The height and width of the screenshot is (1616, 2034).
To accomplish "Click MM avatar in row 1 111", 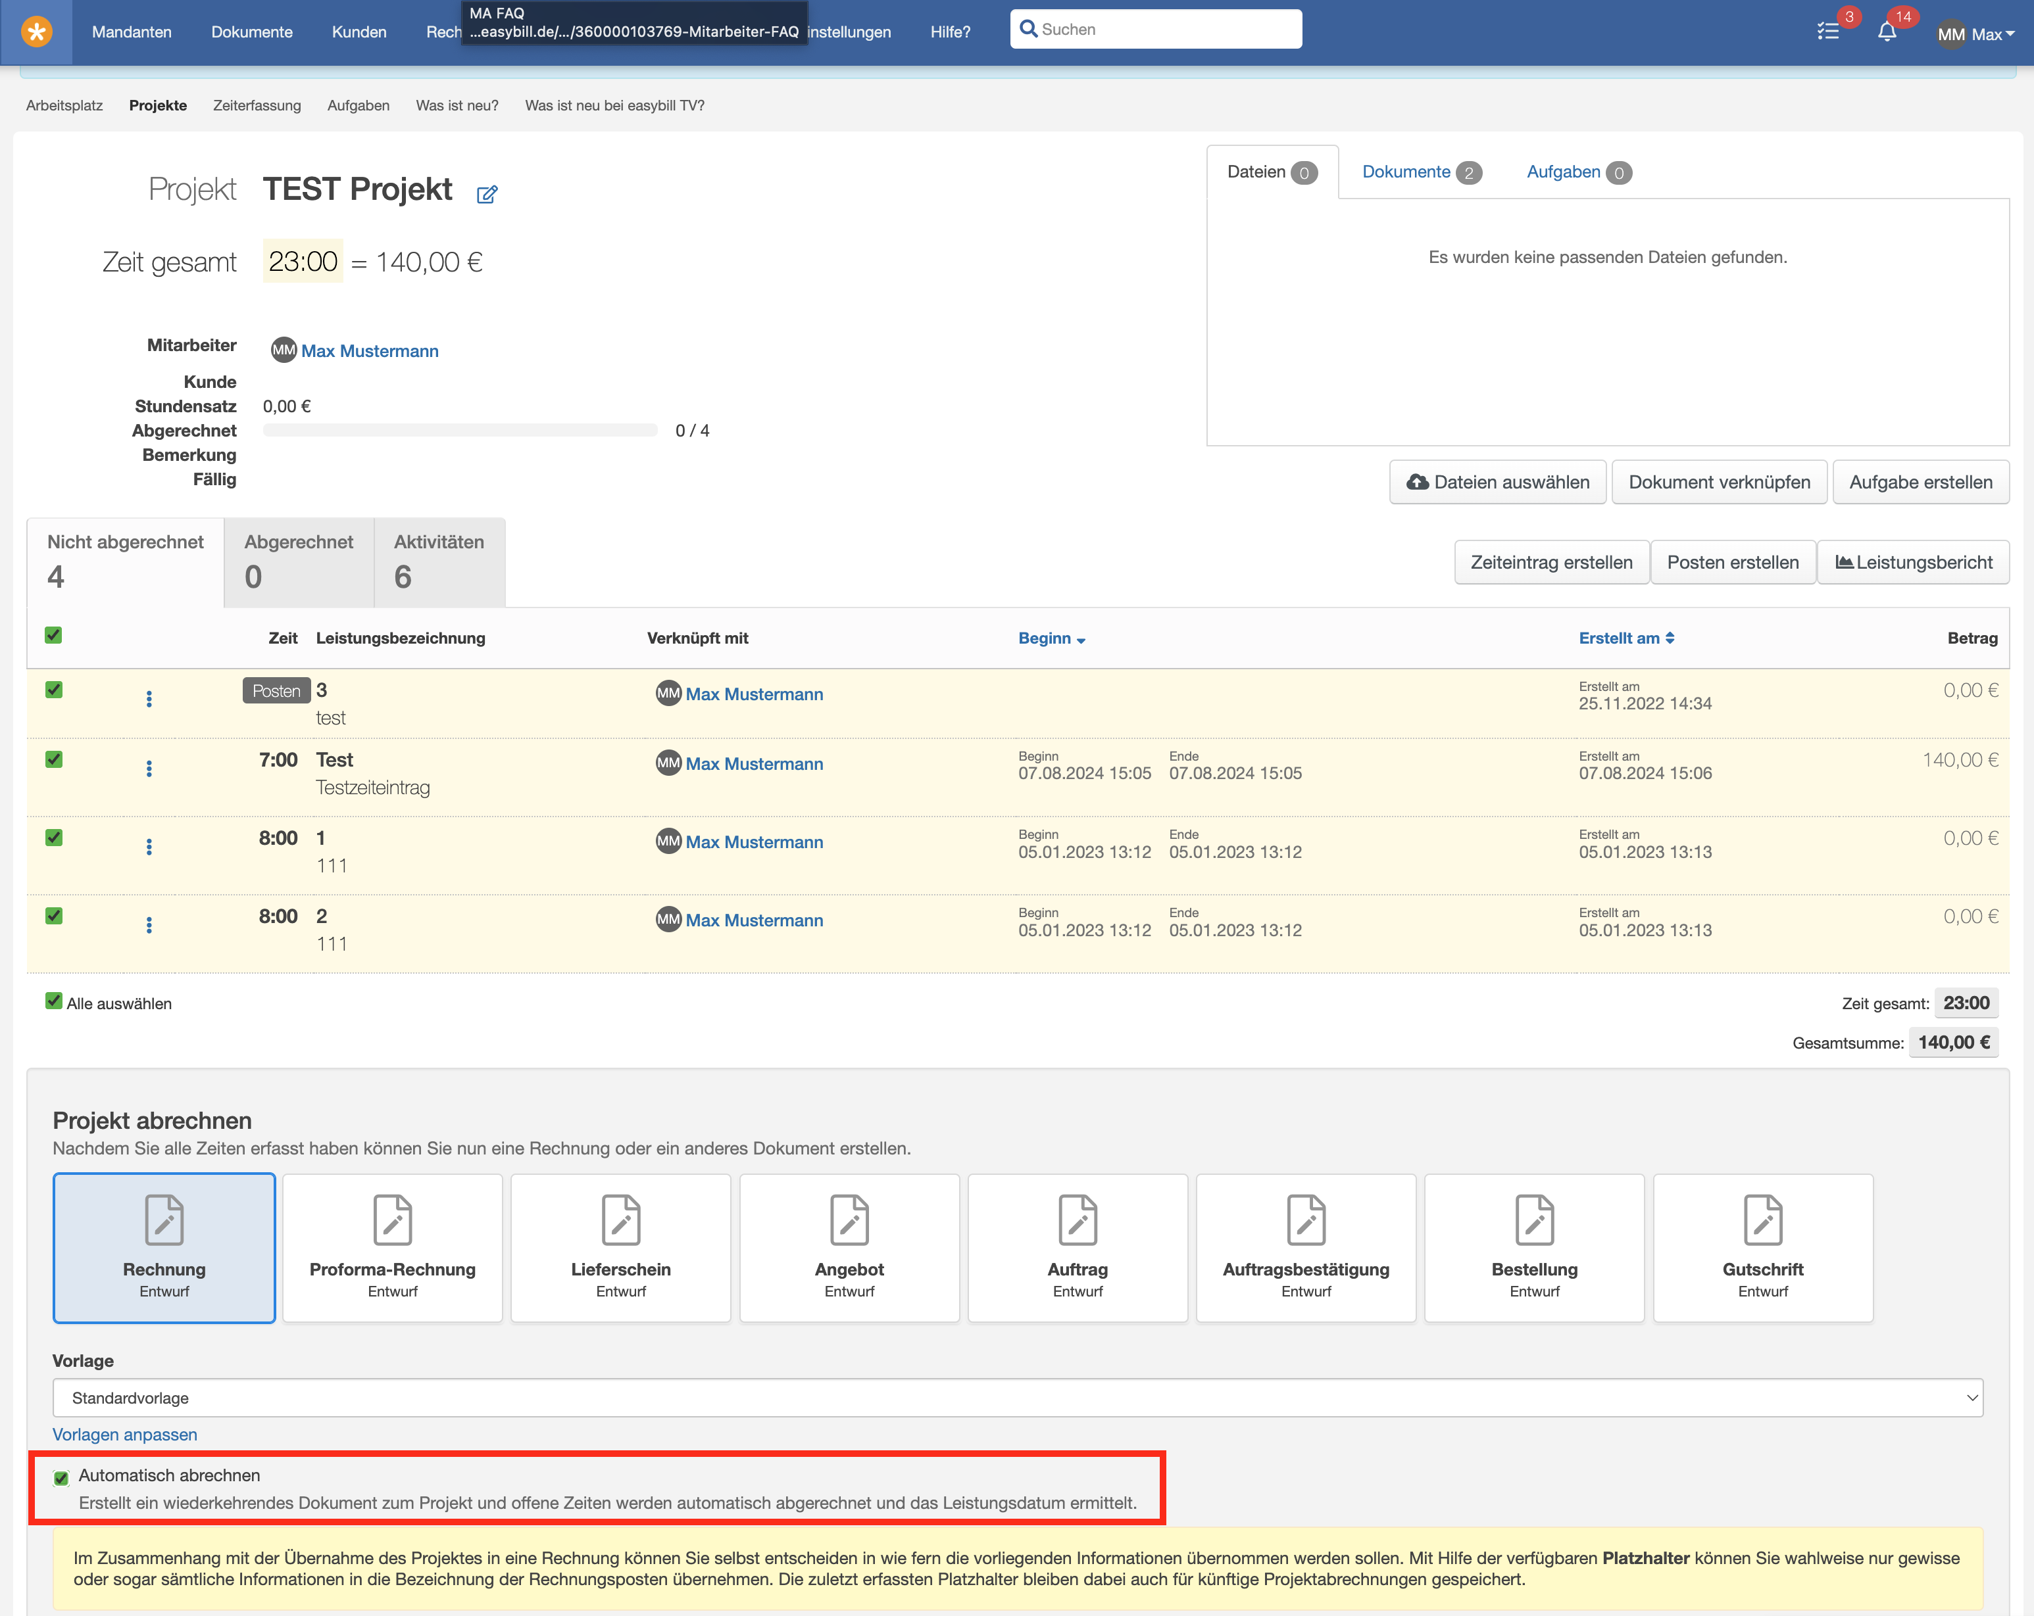I will click(668, 841).
